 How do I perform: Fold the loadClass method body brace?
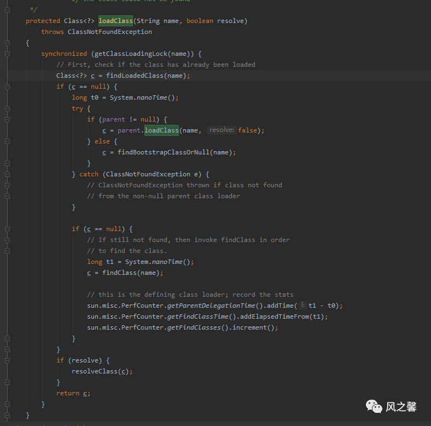click(x=8, y=43)
